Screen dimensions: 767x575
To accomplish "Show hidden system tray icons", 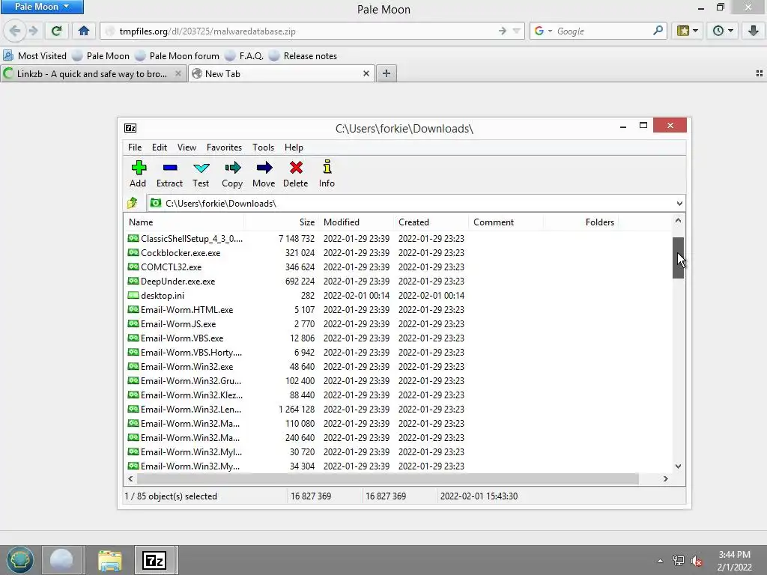I will [x=661, y=561].
